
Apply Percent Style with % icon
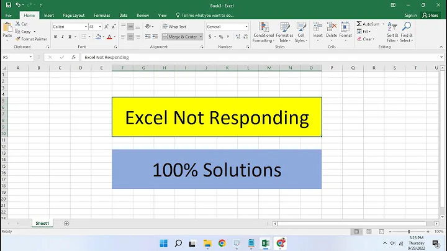click(221, 37)
